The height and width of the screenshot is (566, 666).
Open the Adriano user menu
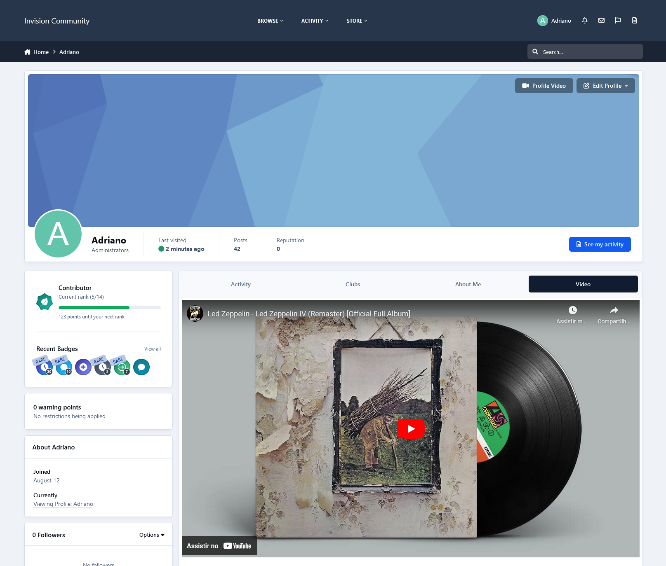554,21
